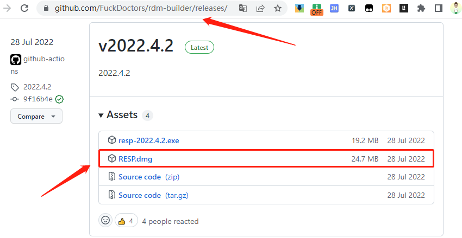462x238 pixels.
Task: Click the zip file icon for Source code (zip)
Action: pos(111,177)
